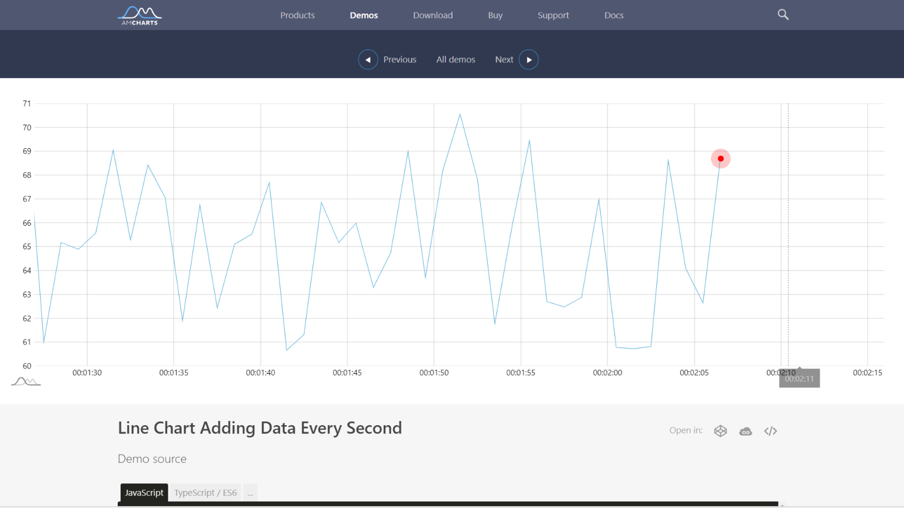Screen dimensions: 904x508
Task: Select the JavaScript source tab
Action: click(x=144, y=493)
